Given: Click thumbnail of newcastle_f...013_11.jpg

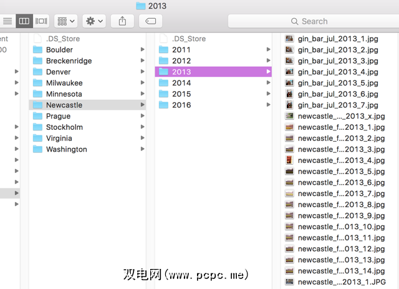Looking at the screenshot, I should click(289, 238).
